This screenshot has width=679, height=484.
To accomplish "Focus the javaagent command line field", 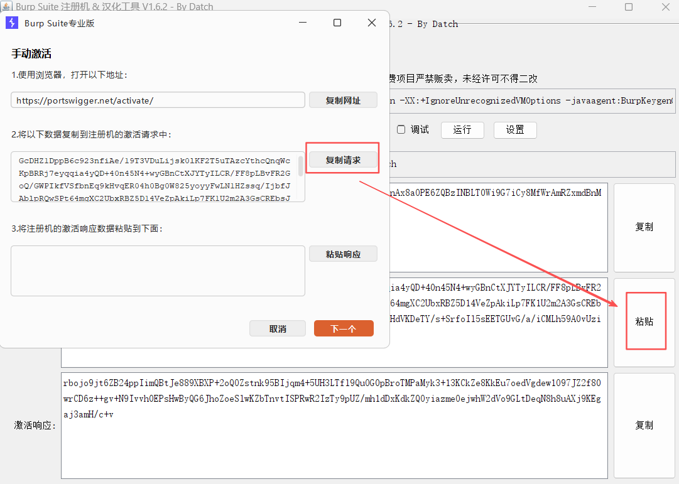I will point(532,101).
